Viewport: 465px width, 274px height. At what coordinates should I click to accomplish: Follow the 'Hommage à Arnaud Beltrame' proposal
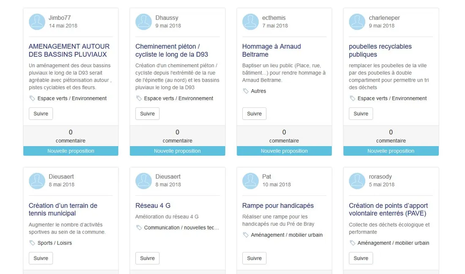[254, 114]
